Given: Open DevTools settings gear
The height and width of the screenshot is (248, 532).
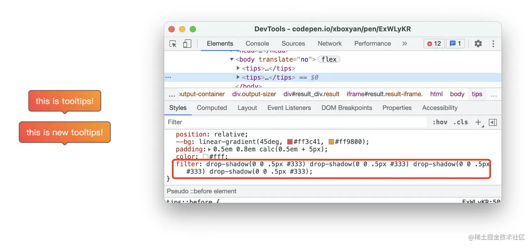Looking at the screenshot, I should coord(478,44).
